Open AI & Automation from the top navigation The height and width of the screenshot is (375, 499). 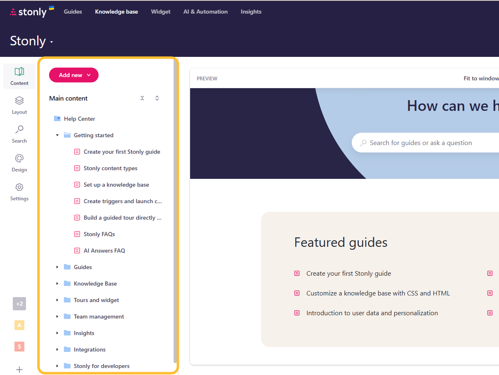coord(205,12)
